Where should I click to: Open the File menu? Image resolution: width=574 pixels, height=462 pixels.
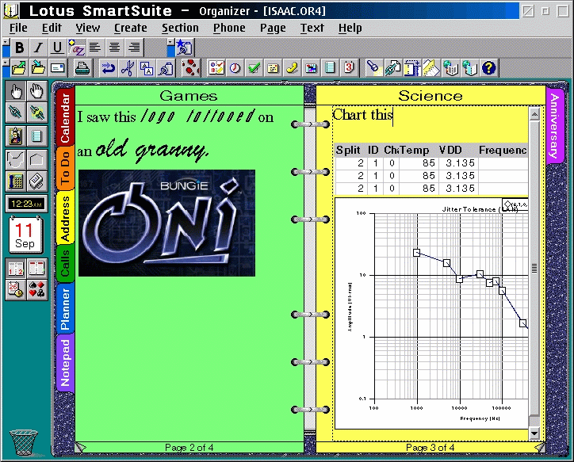[x=18, y=29]
